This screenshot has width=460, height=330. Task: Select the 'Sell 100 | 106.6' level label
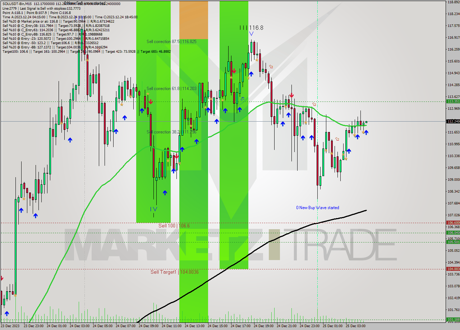point(174,226)
